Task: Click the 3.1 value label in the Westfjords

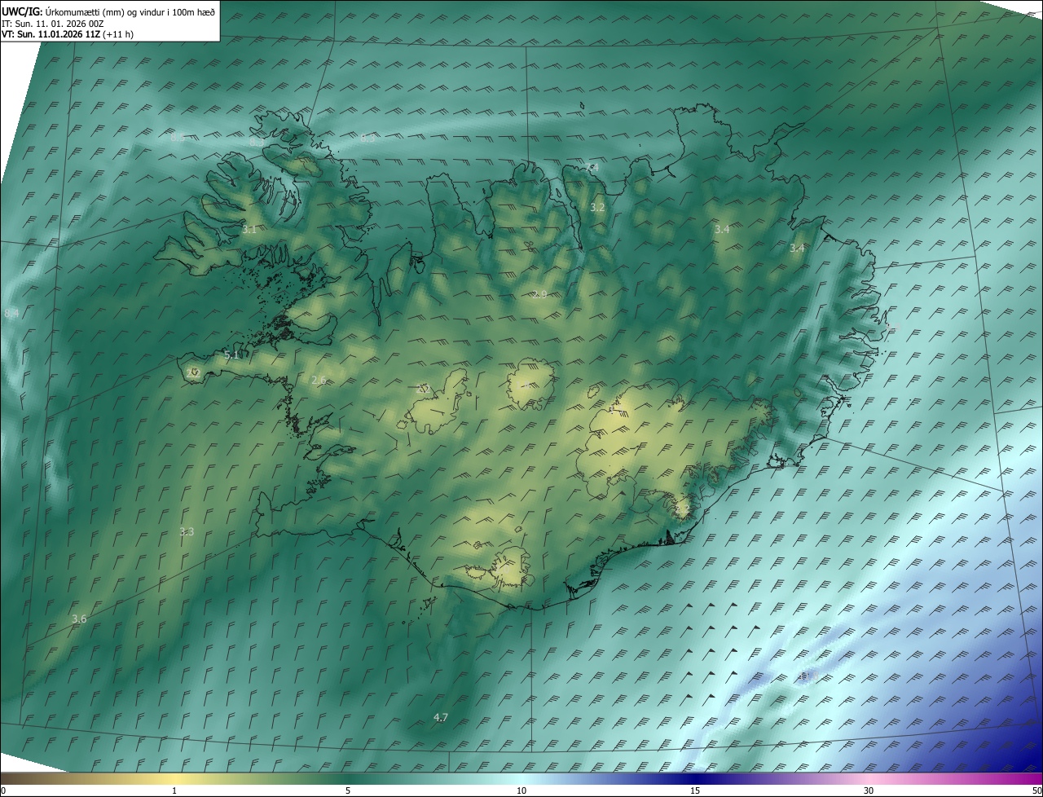Action: (249, 230)
